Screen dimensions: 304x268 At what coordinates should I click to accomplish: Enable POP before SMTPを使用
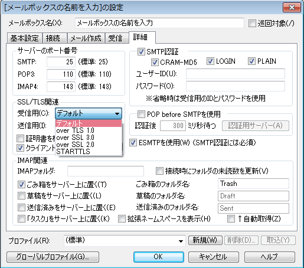pyautogui.click(x=141, y=114)
